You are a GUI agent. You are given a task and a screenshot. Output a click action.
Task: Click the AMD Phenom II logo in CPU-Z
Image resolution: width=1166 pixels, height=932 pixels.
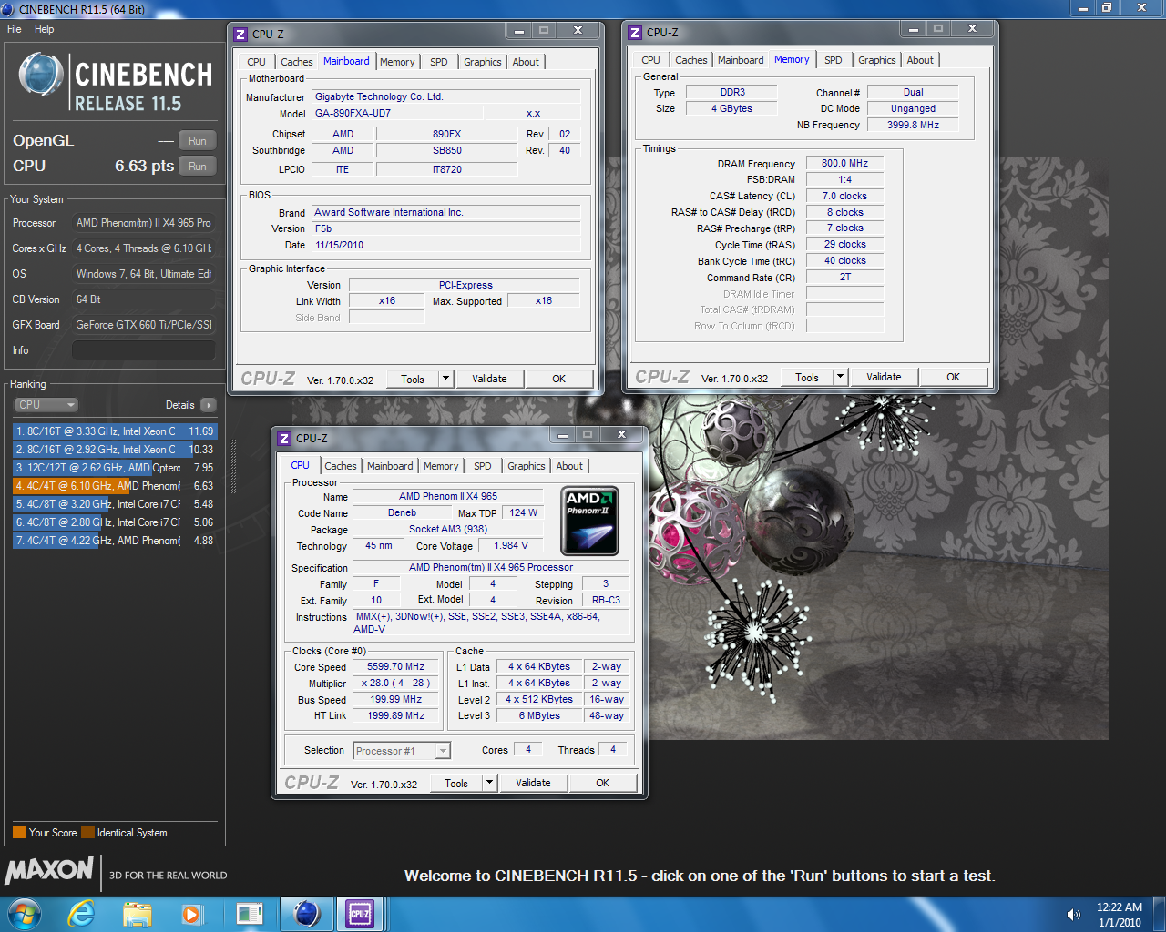click(x=589, y=522)
